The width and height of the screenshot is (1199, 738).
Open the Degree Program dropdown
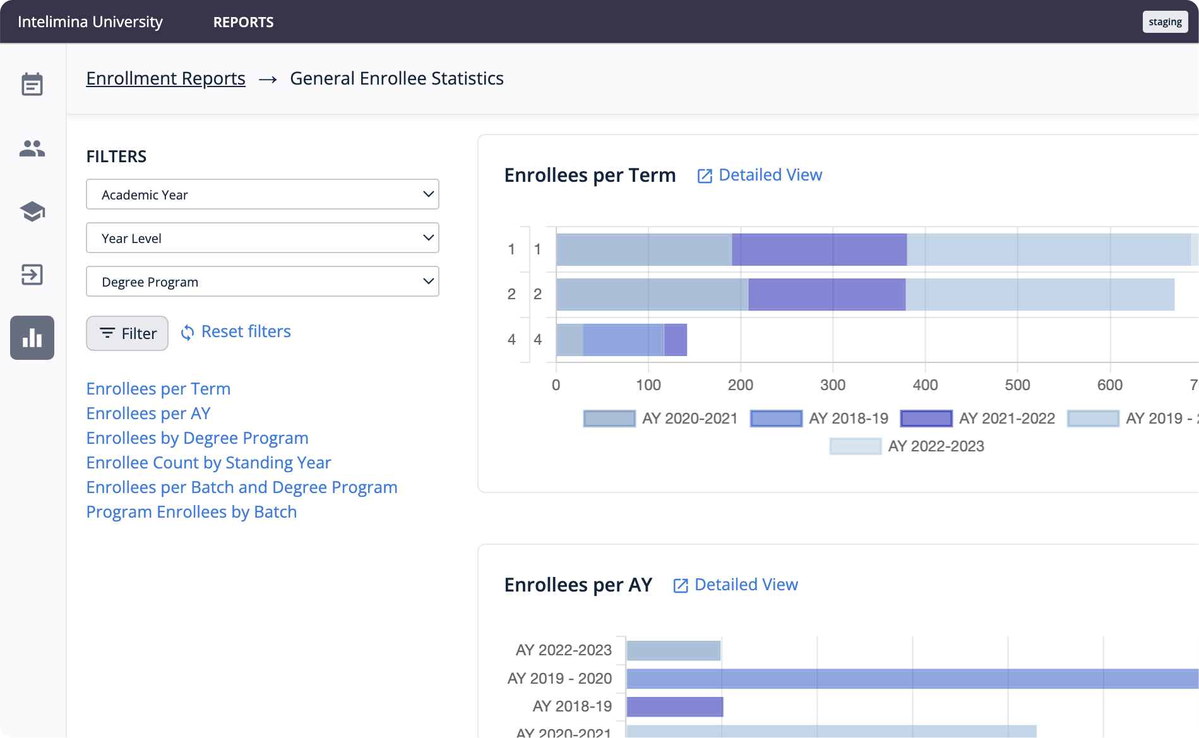click(263, 282)
